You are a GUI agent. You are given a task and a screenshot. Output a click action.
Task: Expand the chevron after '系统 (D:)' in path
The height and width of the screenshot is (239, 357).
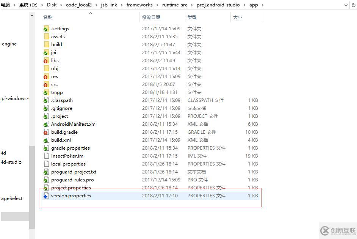(x=42, y=5)
